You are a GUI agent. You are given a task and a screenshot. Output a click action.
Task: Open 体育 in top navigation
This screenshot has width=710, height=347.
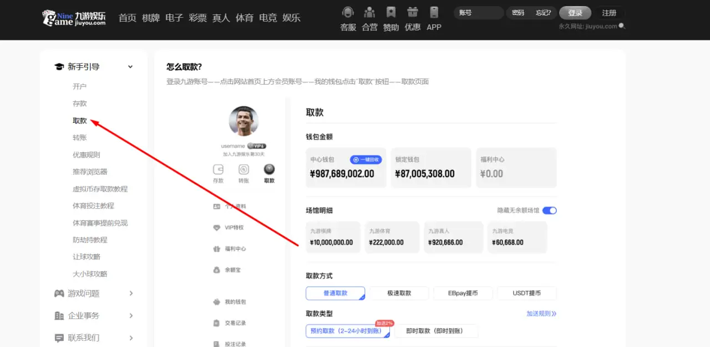[x=245, y=18]
